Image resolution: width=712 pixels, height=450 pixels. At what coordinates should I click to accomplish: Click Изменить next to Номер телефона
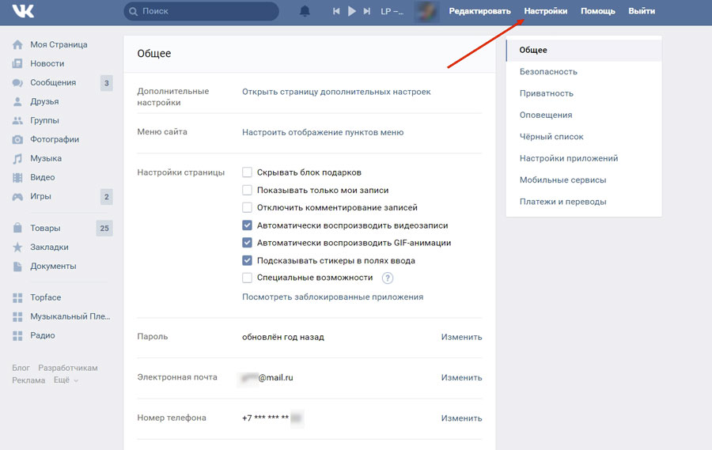461,418
